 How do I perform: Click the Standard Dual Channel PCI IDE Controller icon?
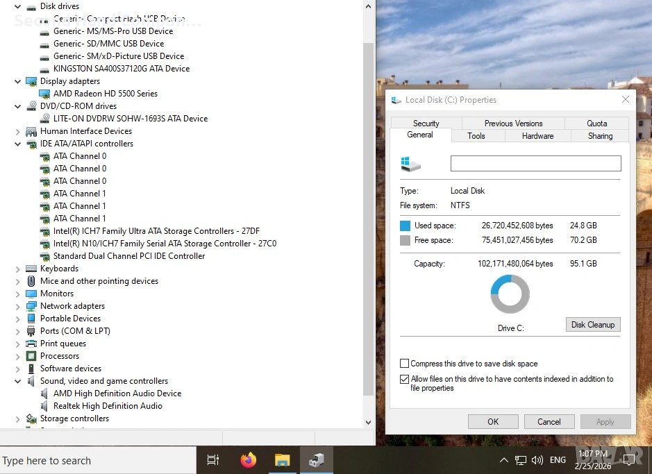point(44,256)
